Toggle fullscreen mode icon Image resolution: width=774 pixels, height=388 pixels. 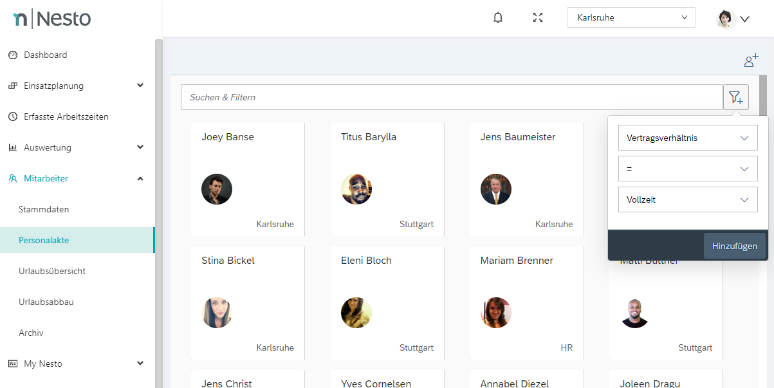tap(538, 18)
